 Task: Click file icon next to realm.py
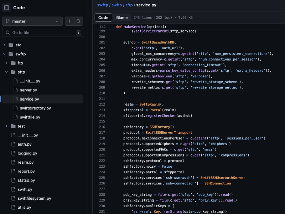point(14,162)
